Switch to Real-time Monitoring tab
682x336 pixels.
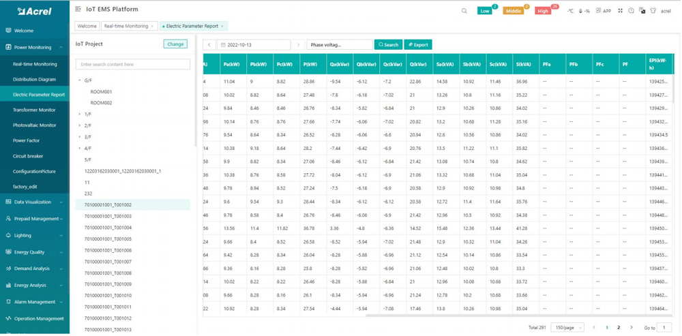pos(130,26)
